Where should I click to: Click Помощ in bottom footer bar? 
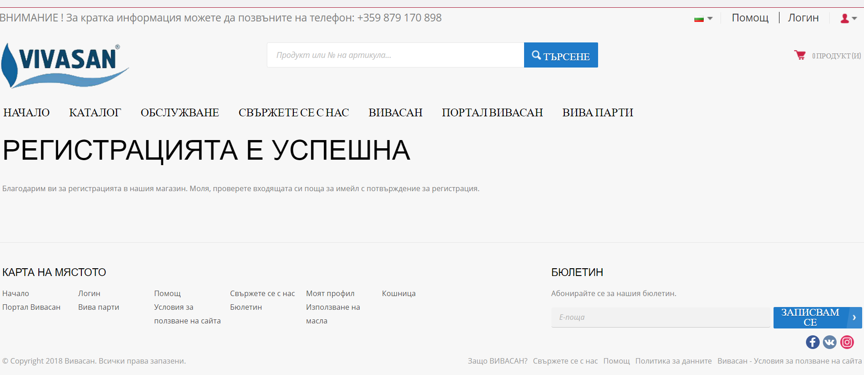click(x=616, y=361)
